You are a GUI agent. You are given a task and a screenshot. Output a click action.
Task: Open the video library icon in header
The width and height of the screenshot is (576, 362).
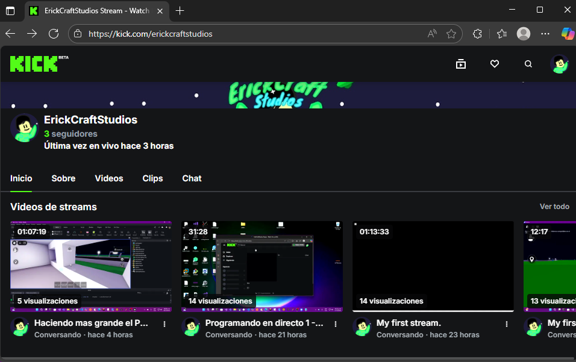461,64
